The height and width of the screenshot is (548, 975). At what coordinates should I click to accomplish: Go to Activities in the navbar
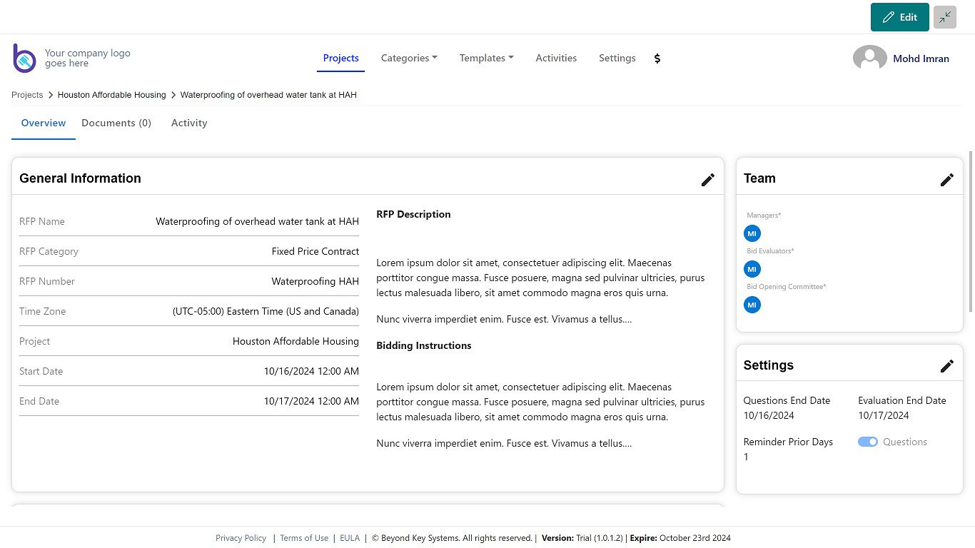point(556,59)
